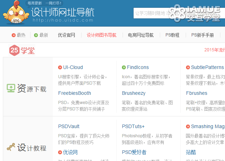Open the Smashing Magazine link
This screenshot has height=161, width=225.
pos(208,126)
